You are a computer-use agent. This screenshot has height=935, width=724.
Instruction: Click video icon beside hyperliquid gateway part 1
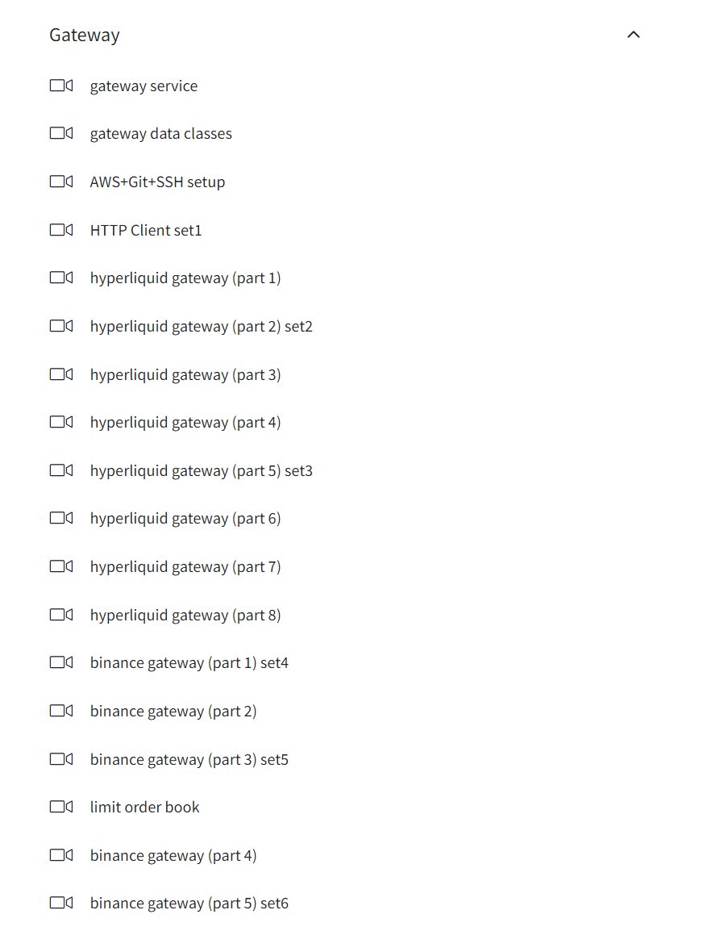point(60,278)
